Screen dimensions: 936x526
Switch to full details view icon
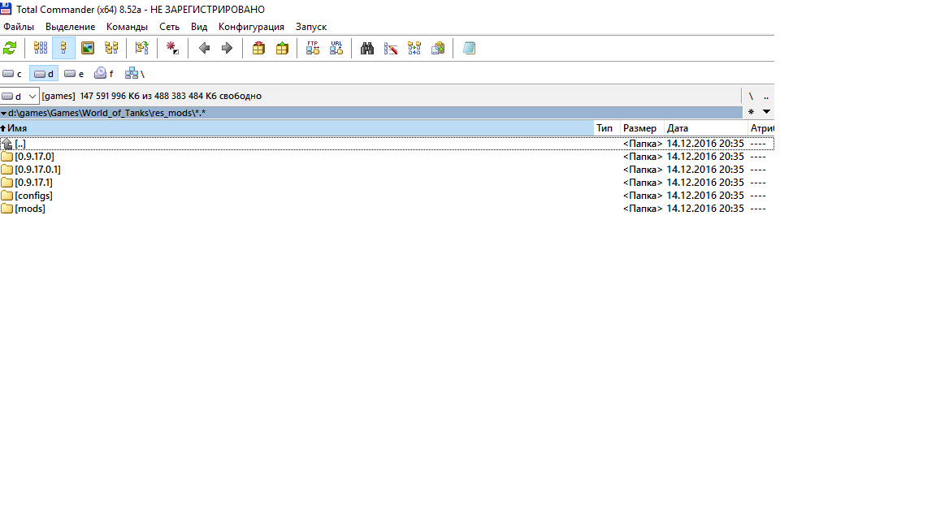pos(63,49)
